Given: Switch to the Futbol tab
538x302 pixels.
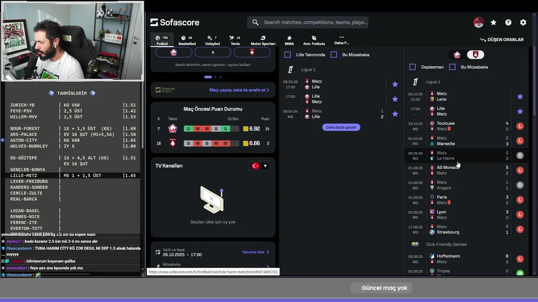Looking at the screenshot, I should (x=162, y=40).
